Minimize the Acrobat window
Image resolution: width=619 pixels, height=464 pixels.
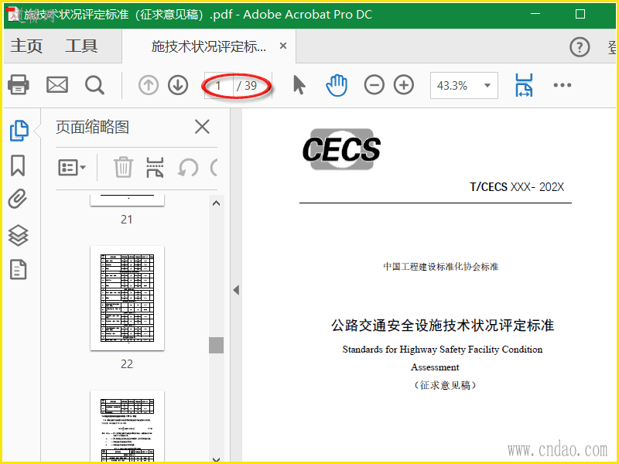coord(535,14)
